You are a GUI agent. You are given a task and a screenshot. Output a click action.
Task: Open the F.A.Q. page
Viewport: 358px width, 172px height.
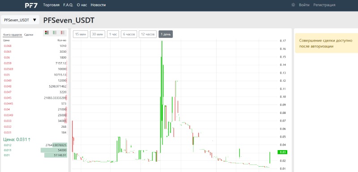pos(68,5)
